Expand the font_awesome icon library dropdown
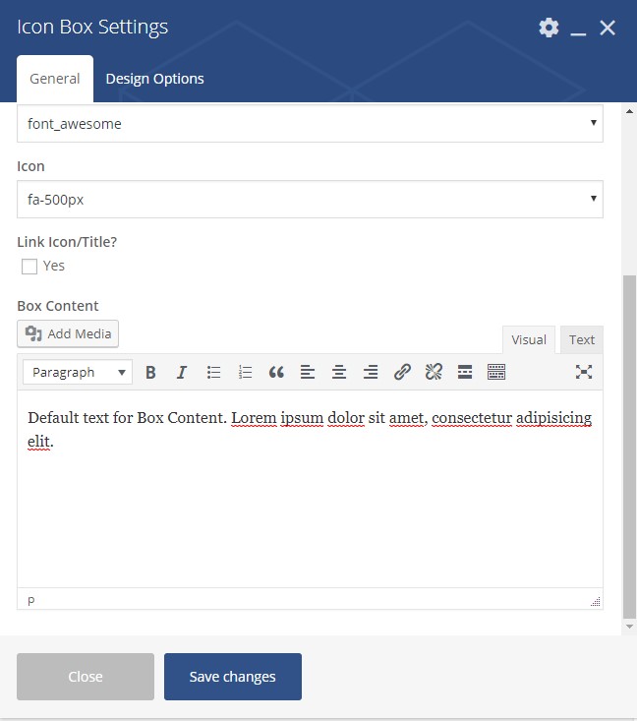 click(x=311, y=123)
